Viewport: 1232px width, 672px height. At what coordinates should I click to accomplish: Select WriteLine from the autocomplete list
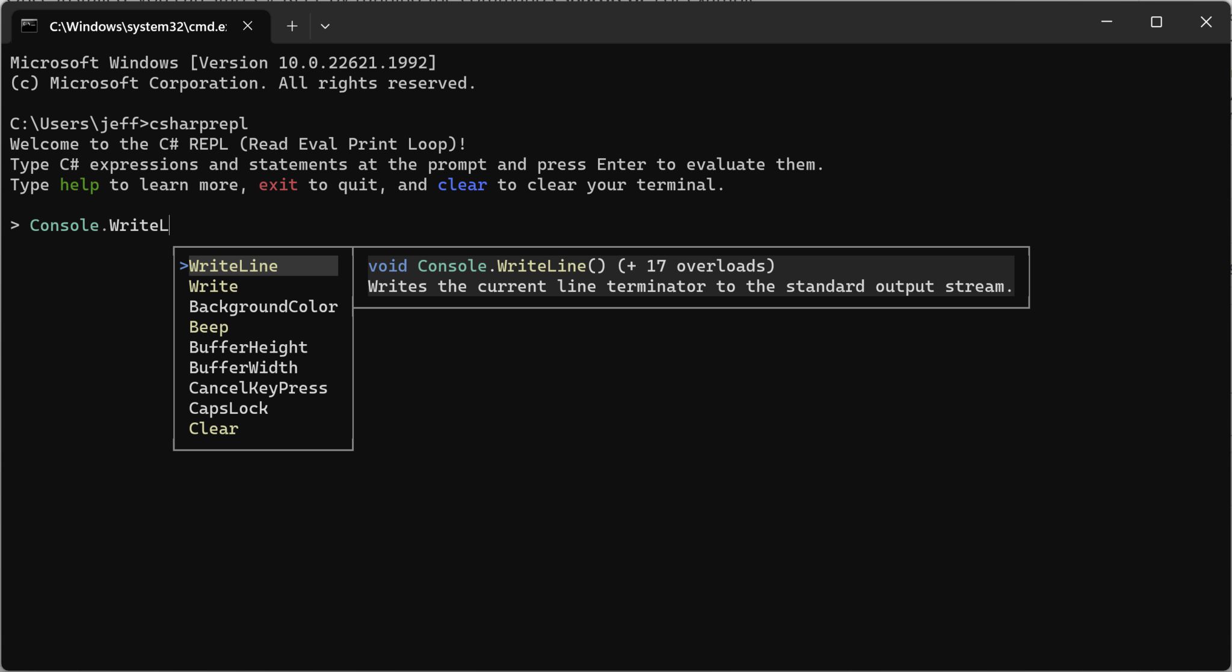pyautogui.click(x=233, y=265)
